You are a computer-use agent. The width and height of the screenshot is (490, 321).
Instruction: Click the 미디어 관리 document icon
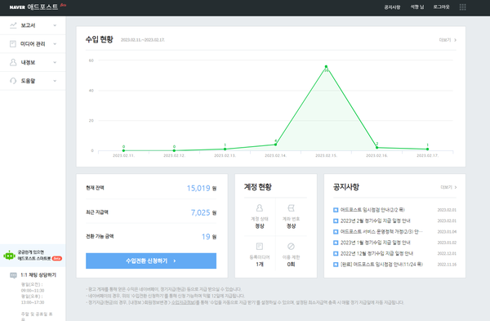tap(13, 44)
